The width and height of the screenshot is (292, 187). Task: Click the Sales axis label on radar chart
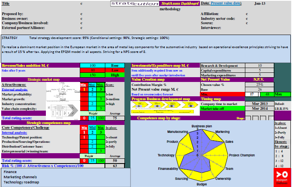click(229, 141)
